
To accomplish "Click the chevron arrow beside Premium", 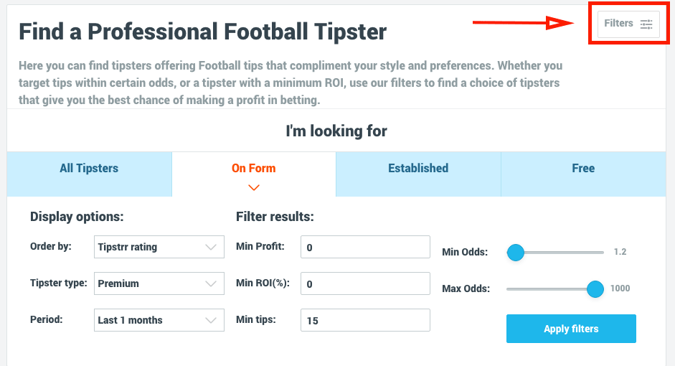I will tap(211, 283).
